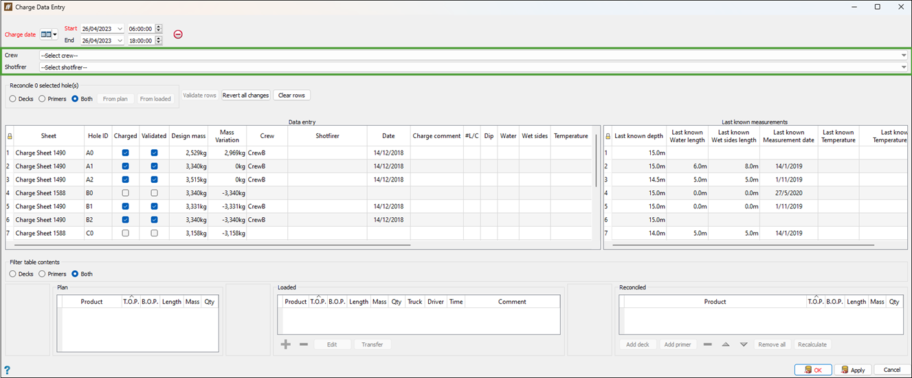This screenshot has width=912, height=378.
Task: Adjust the Start time spinner
Action: (x=159, y=29)
